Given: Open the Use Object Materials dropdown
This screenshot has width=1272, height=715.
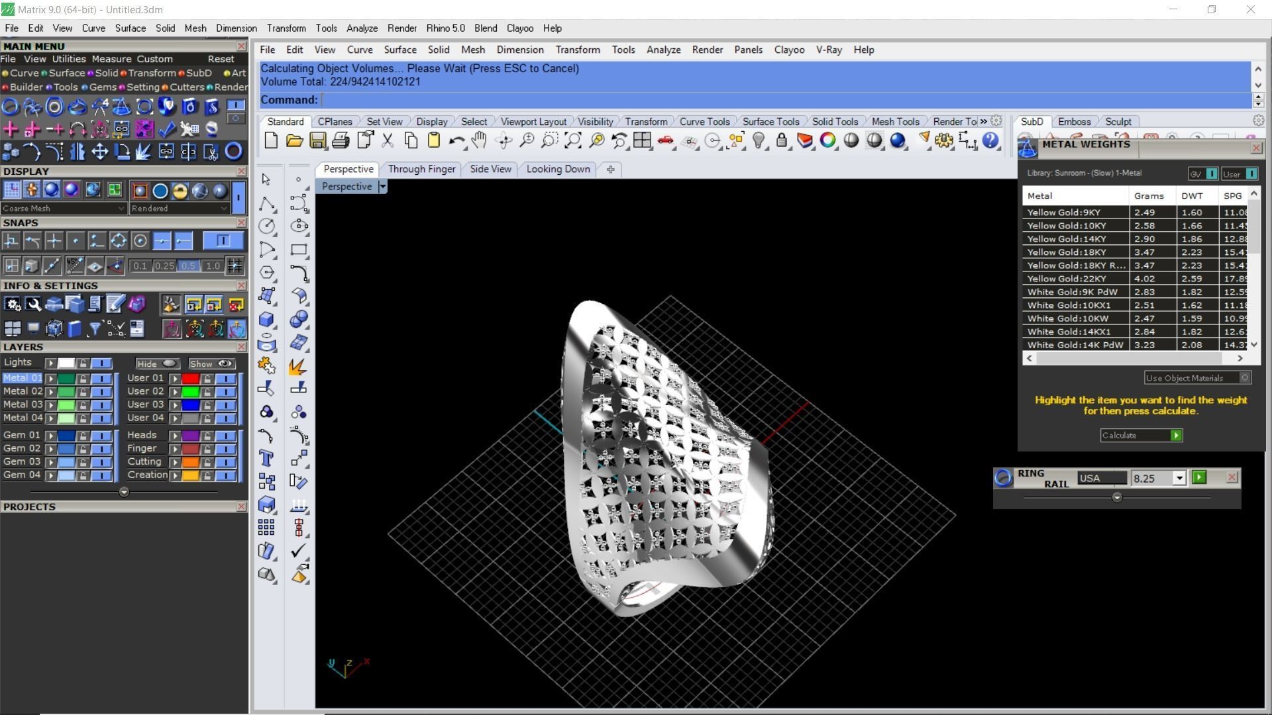Looking at the screenshot, I should (x=1198, y=378).
